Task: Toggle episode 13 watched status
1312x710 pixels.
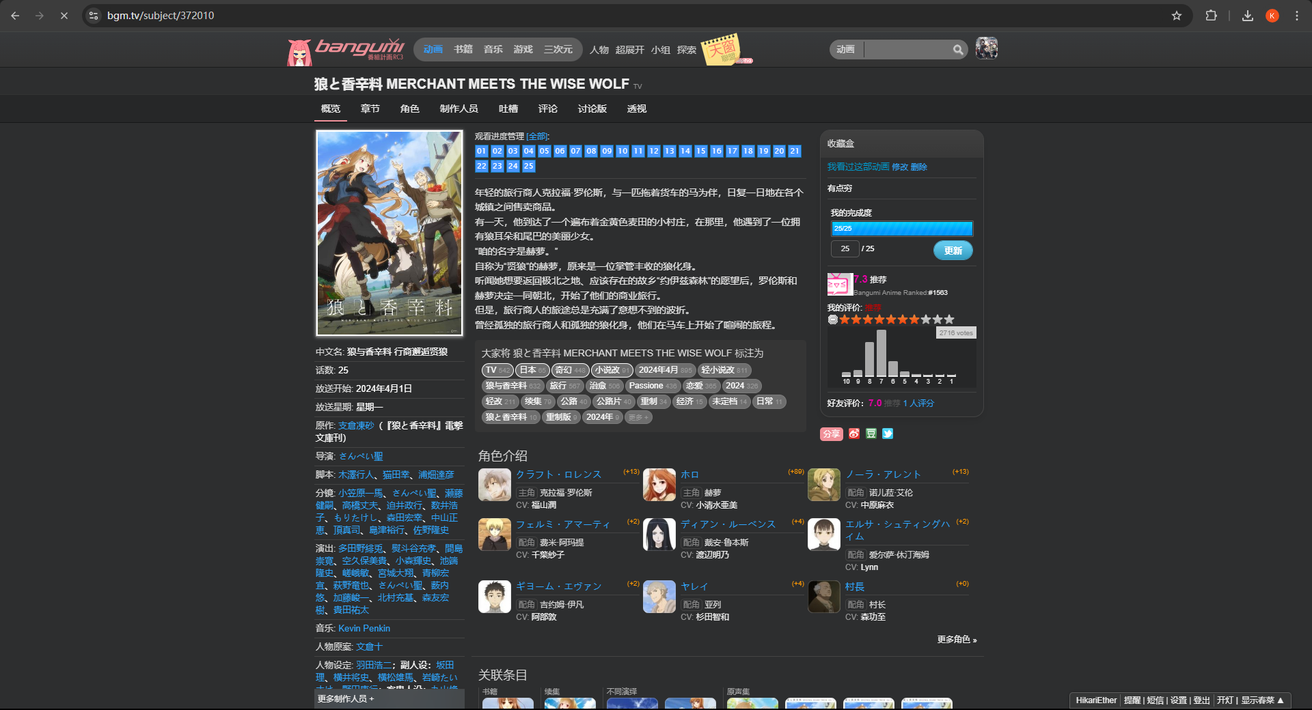Action: [x=670, y=151]
